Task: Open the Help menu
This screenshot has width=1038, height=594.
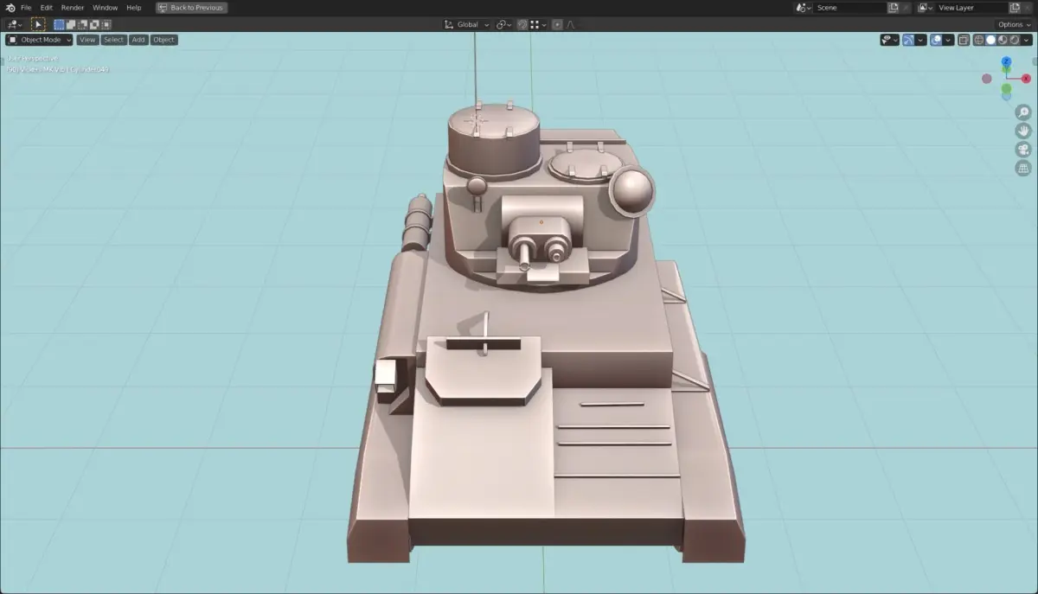Action: click(133, 7)
